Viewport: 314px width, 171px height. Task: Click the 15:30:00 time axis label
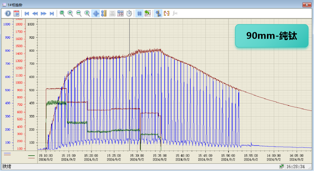point(137,156)
